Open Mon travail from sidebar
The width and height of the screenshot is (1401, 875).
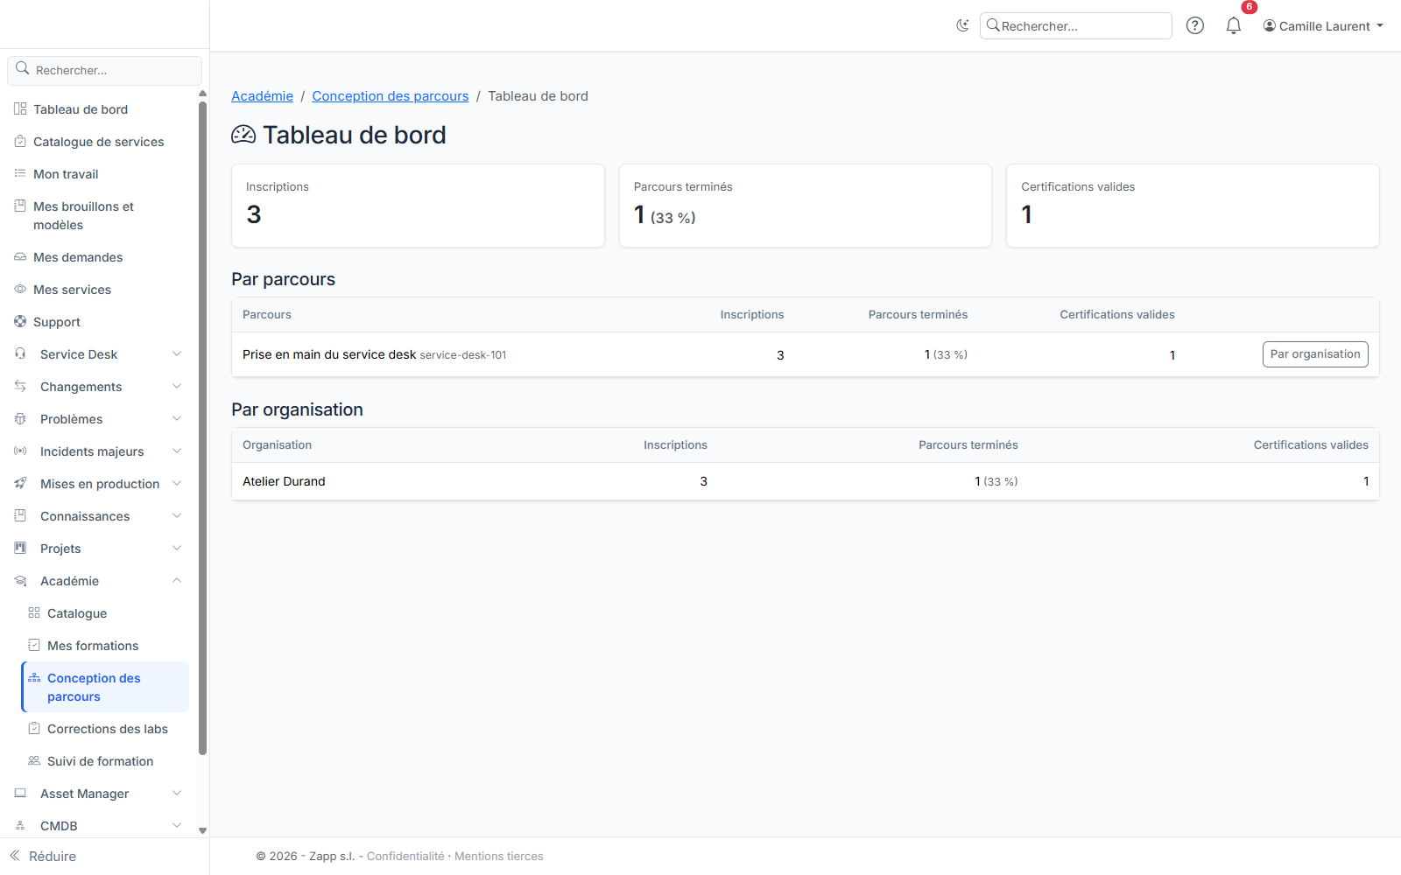(x=66, y=174)
